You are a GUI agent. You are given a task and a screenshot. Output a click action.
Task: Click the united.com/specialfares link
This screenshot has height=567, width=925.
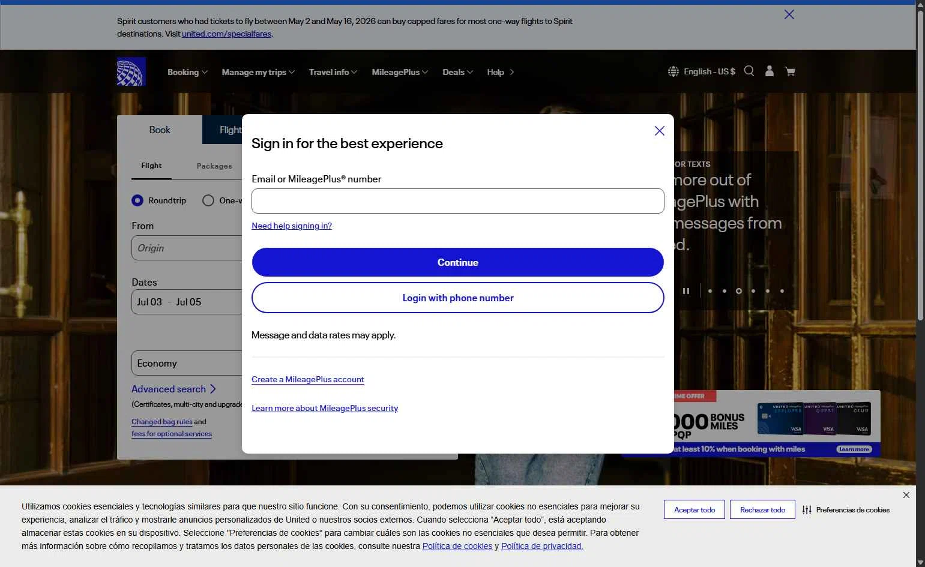[x=227, y=34]
